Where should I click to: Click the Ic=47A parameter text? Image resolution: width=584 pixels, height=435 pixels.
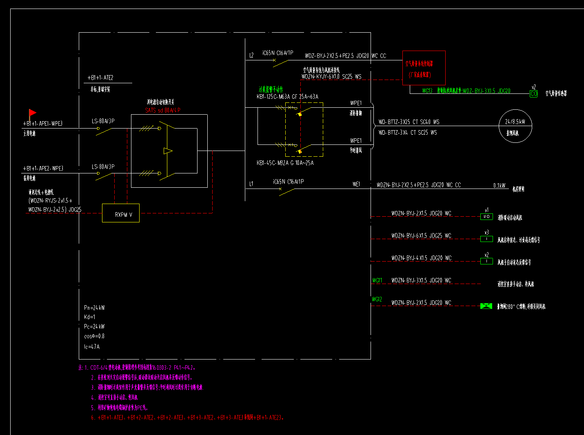(x=91, y=347)
